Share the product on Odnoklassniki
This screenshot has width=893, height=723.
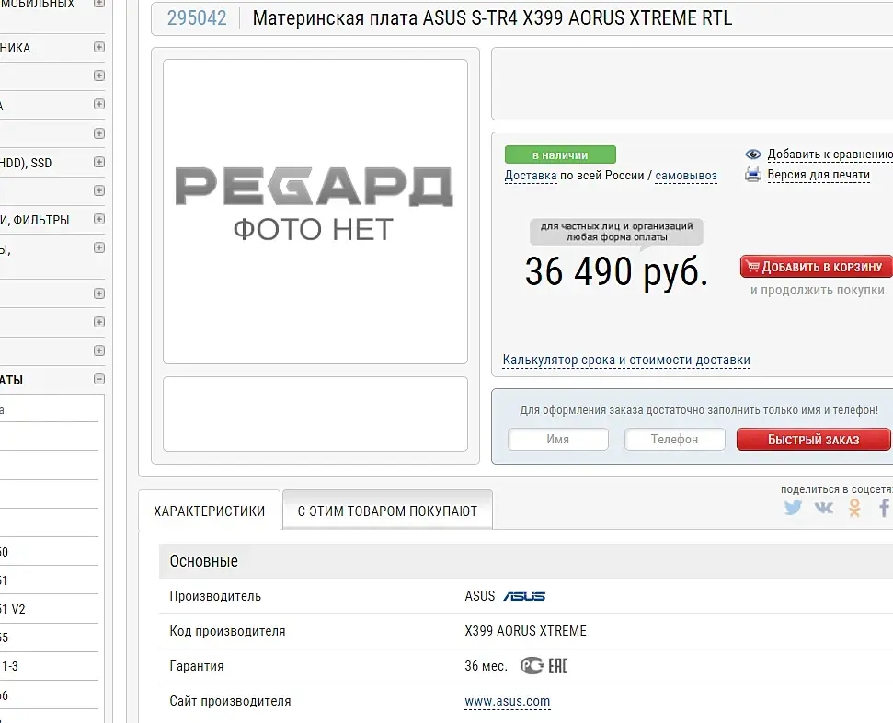[x=854, y=507]
